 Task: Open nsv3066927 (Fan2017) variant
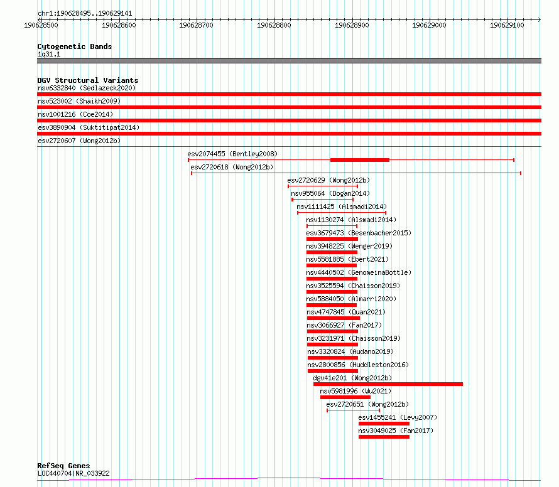(x=344, y=325)
